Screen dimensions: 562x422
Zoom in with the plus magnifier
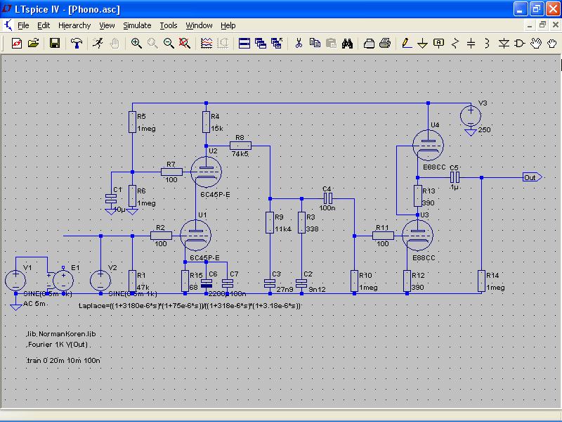click(x=136, y=44)
